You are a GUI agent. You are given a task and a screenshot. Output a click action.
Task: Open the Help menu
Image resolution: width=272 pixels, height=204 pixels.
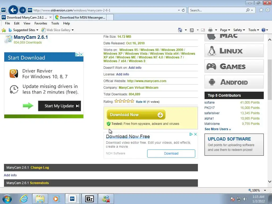click(x=66, y=23)
